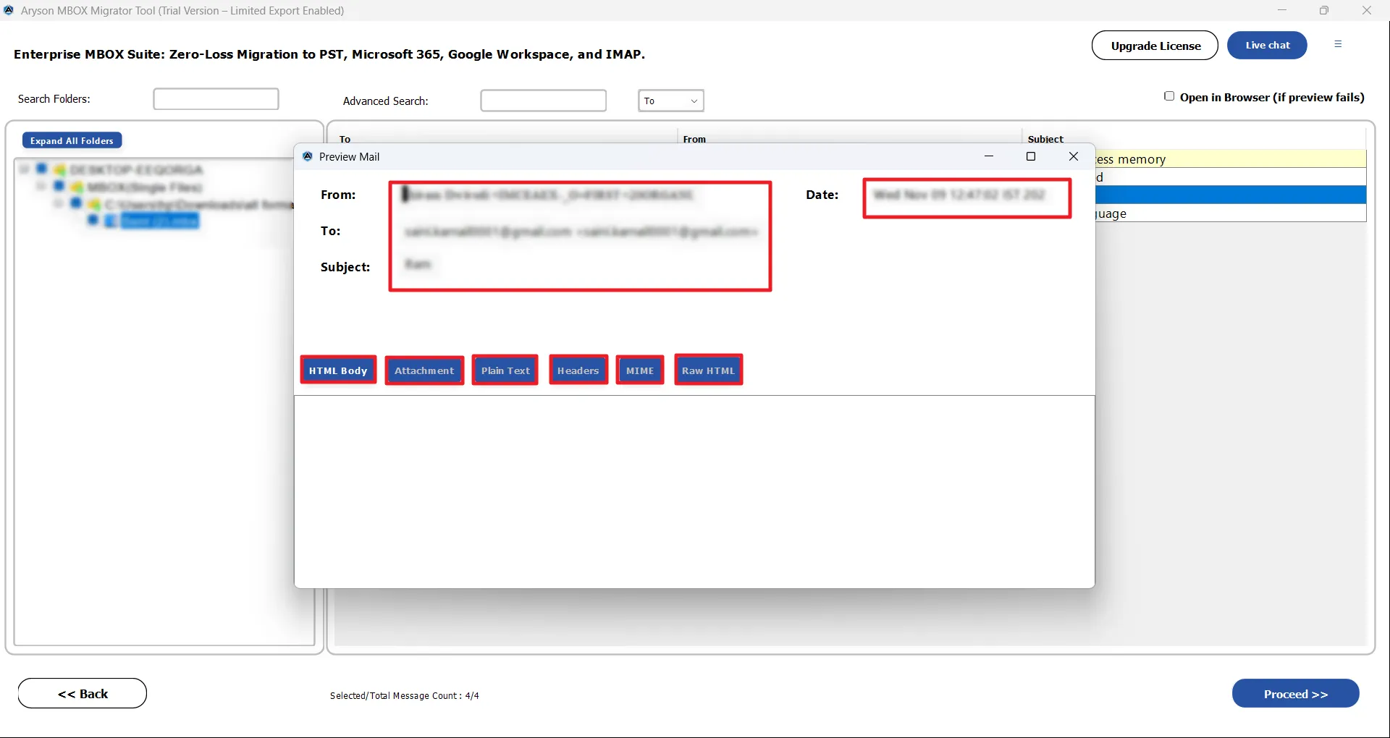Switch to the Plain Text tab
The height and width of the screenshot is (738, 1390).
click(505, 370)
